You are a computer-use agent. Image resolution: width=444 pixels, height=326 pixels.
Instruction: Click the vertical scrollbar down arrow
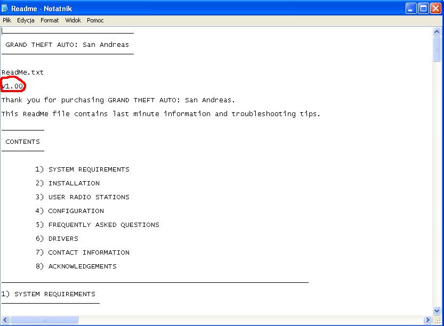[x=437, y=311]
